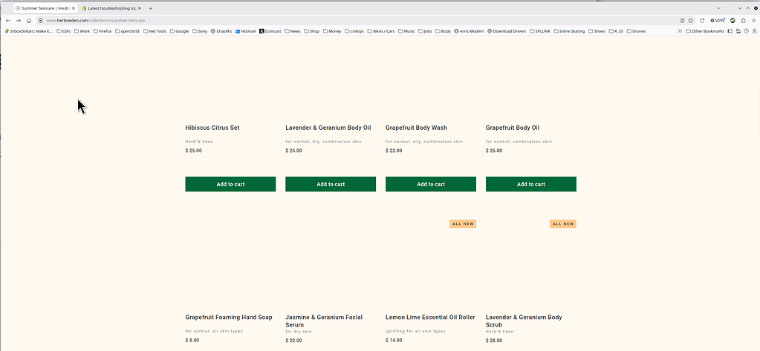Click the save-page icon beside sidebar icon
The width and height of the screenshot is (760, 351).
738,31
